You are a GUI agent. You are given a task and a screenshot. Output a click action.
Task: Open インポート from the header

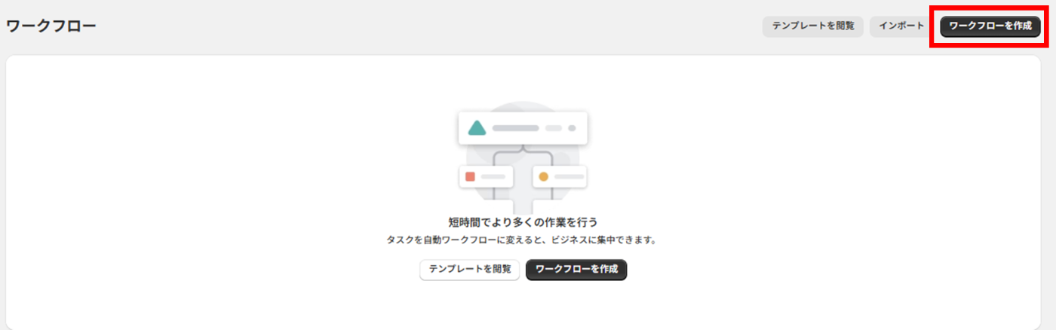[x=901, y=26]
